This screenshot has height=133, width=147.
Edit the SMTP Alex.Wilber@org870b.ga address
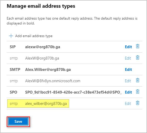click(x=128, y=70)
